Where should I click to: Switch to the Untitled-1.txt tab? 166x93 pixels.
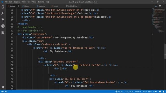(x=73, y=6)
